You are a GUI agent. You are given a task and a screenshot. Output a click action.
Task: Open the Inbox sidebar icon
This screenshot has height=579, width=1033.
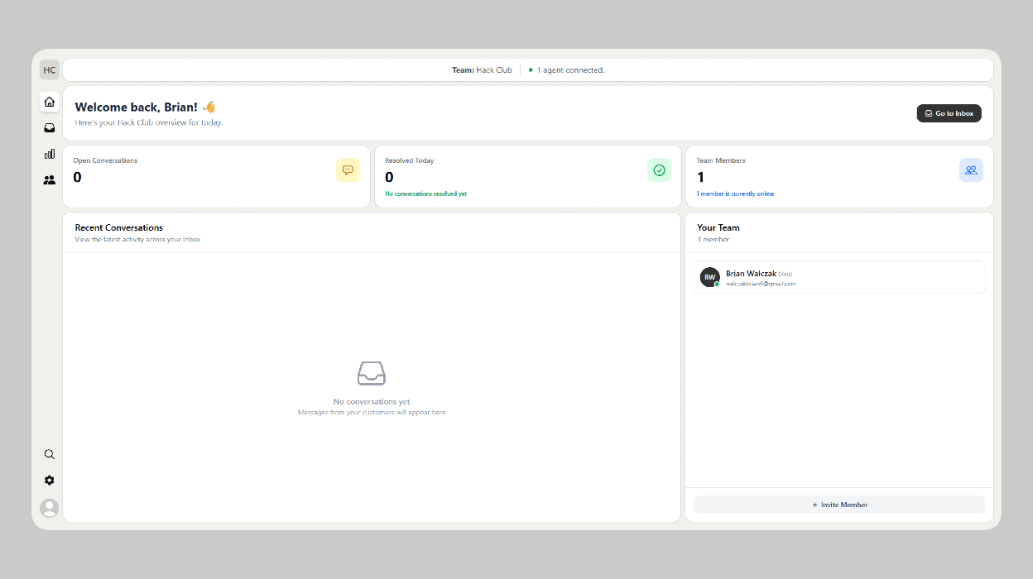(x=50, y=127)
